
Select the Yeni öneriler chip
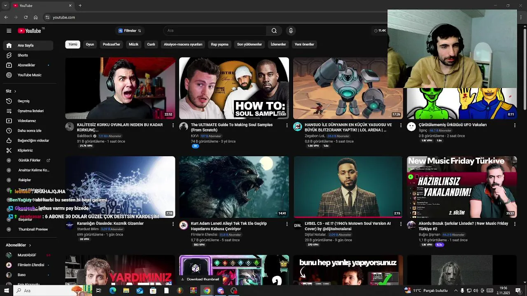coord(304,44)
